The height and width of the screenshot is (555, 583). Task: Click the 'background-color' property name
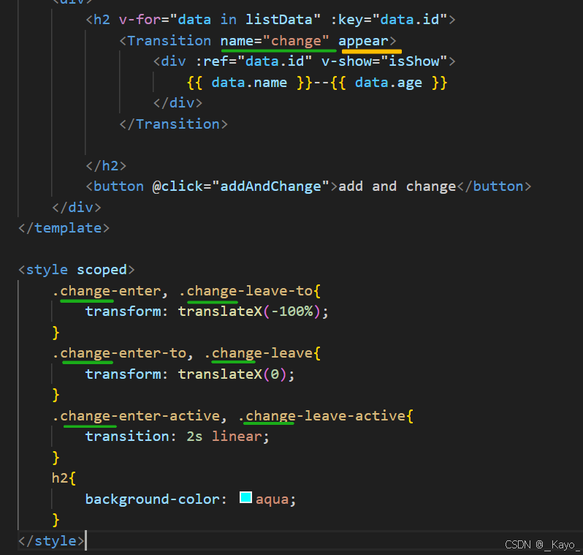click(152, 499)
